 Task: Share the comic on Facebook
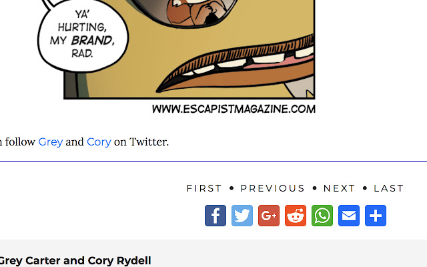point(216,216)
